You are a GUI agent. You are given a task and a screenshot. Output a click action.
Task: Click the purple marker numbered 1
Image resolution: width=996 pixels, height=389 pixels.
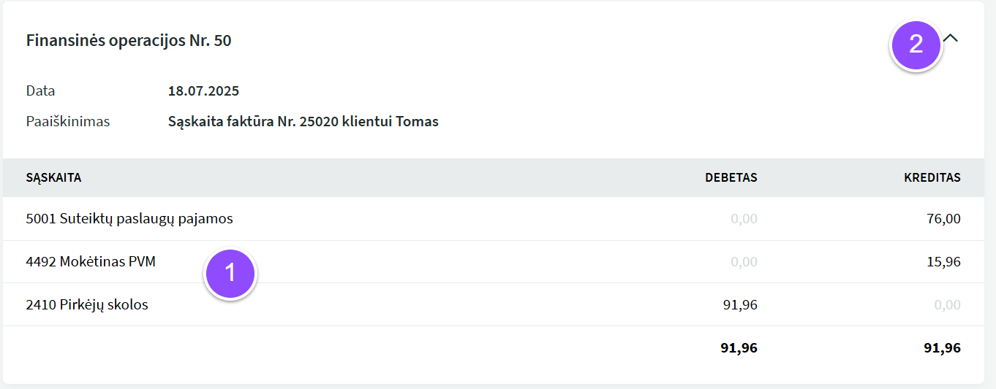click(x=230, y=273)
